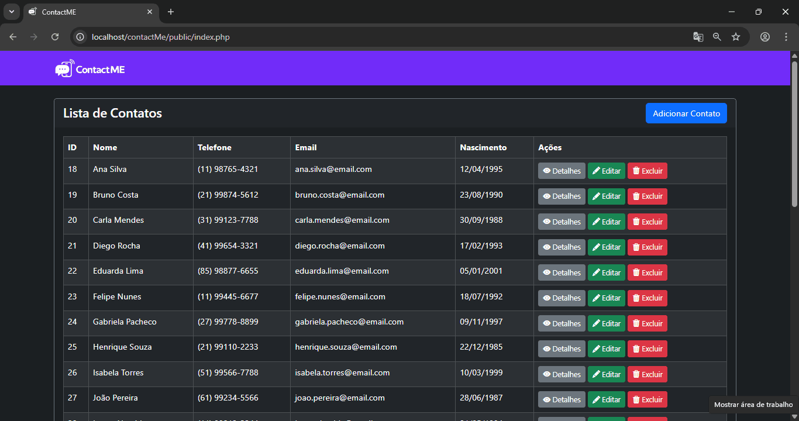Image resolution: width=799 pixels, height=421 pixels.
Task: Open the translate page icon in address bar
Action: coord(698,37)
